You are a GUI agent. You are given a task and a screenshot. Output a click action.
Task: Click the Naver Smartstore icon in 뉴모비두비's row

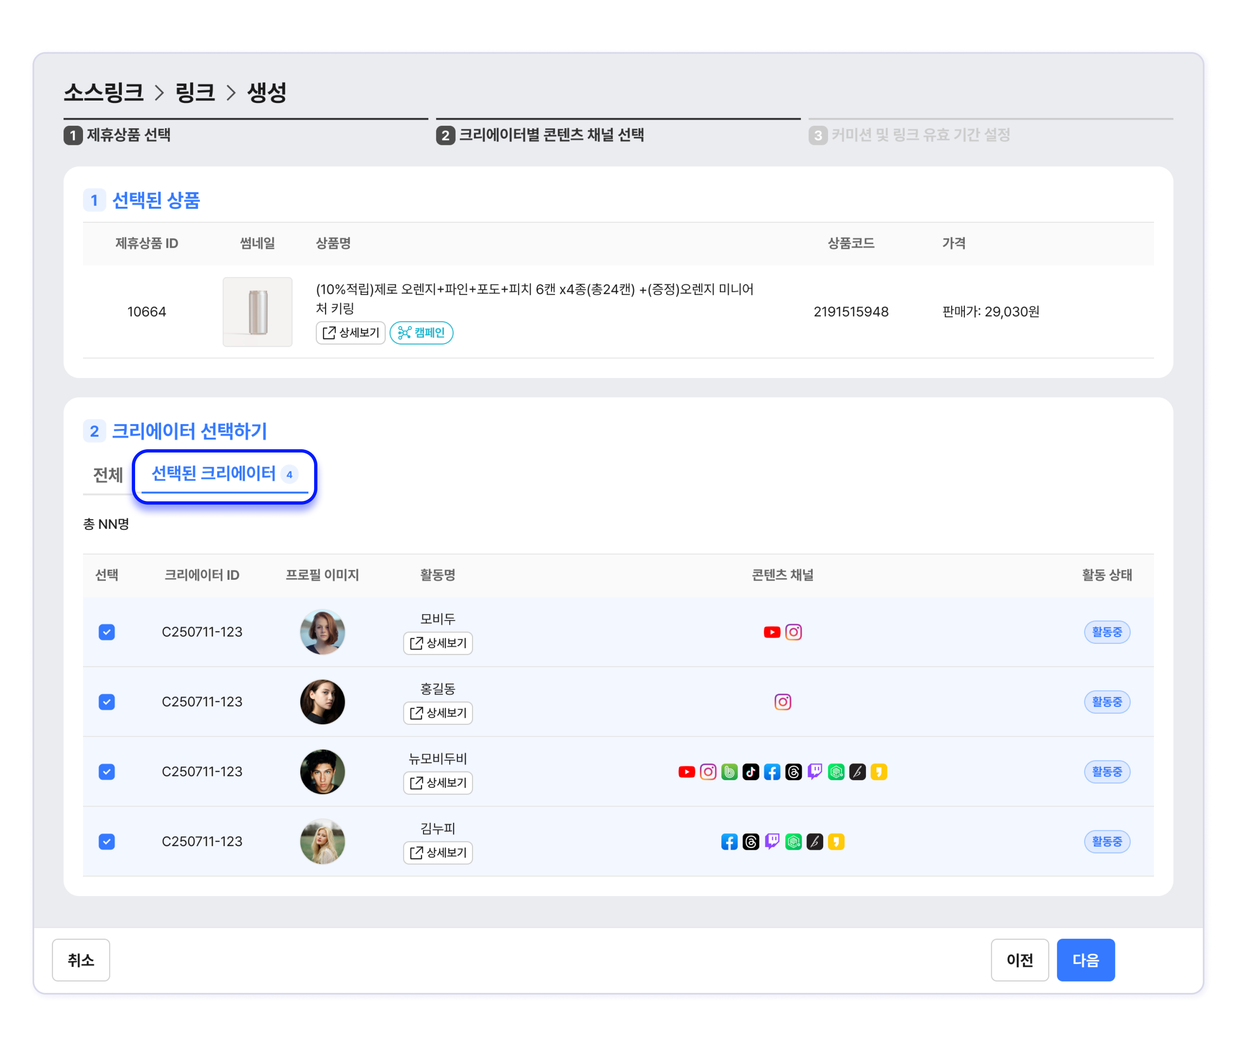click(x=836, y=772)
